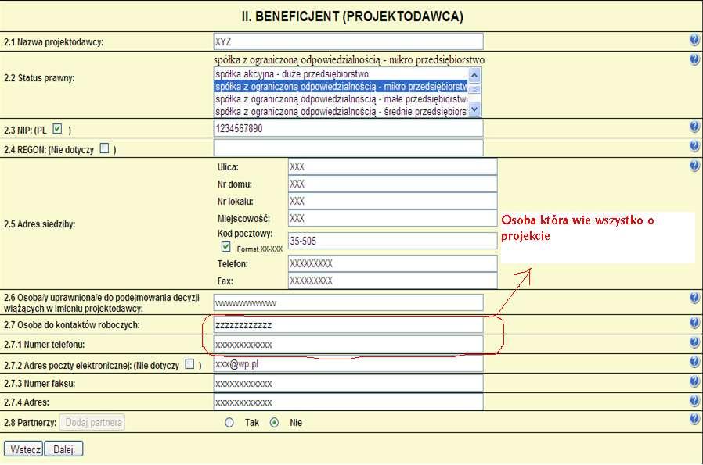Image resolution: width=703 pixels, height=465 pixels.
Task: Show help for 2.7.1 Numer telefonu
Action: [694, 342]
